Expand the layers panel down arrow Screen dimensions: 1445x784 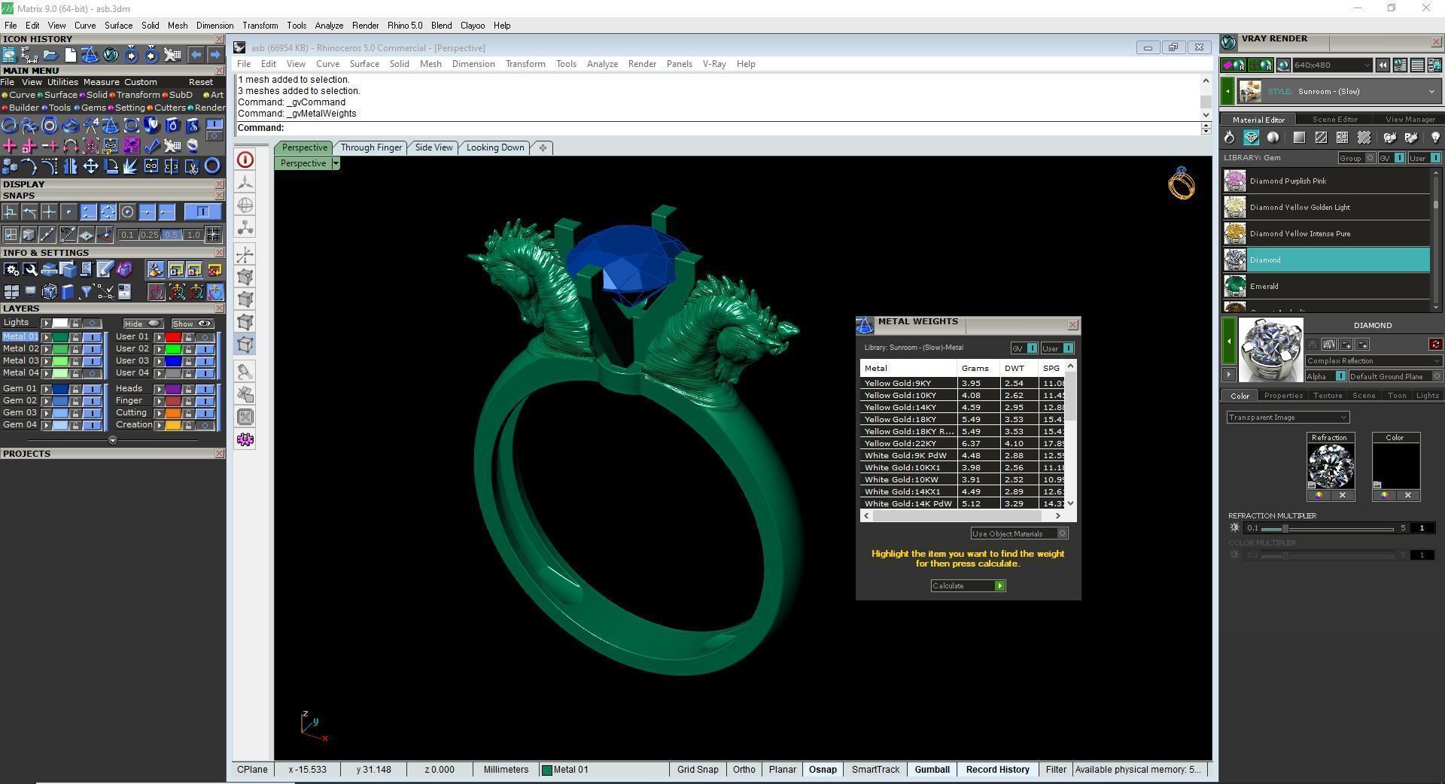point(113,440)
